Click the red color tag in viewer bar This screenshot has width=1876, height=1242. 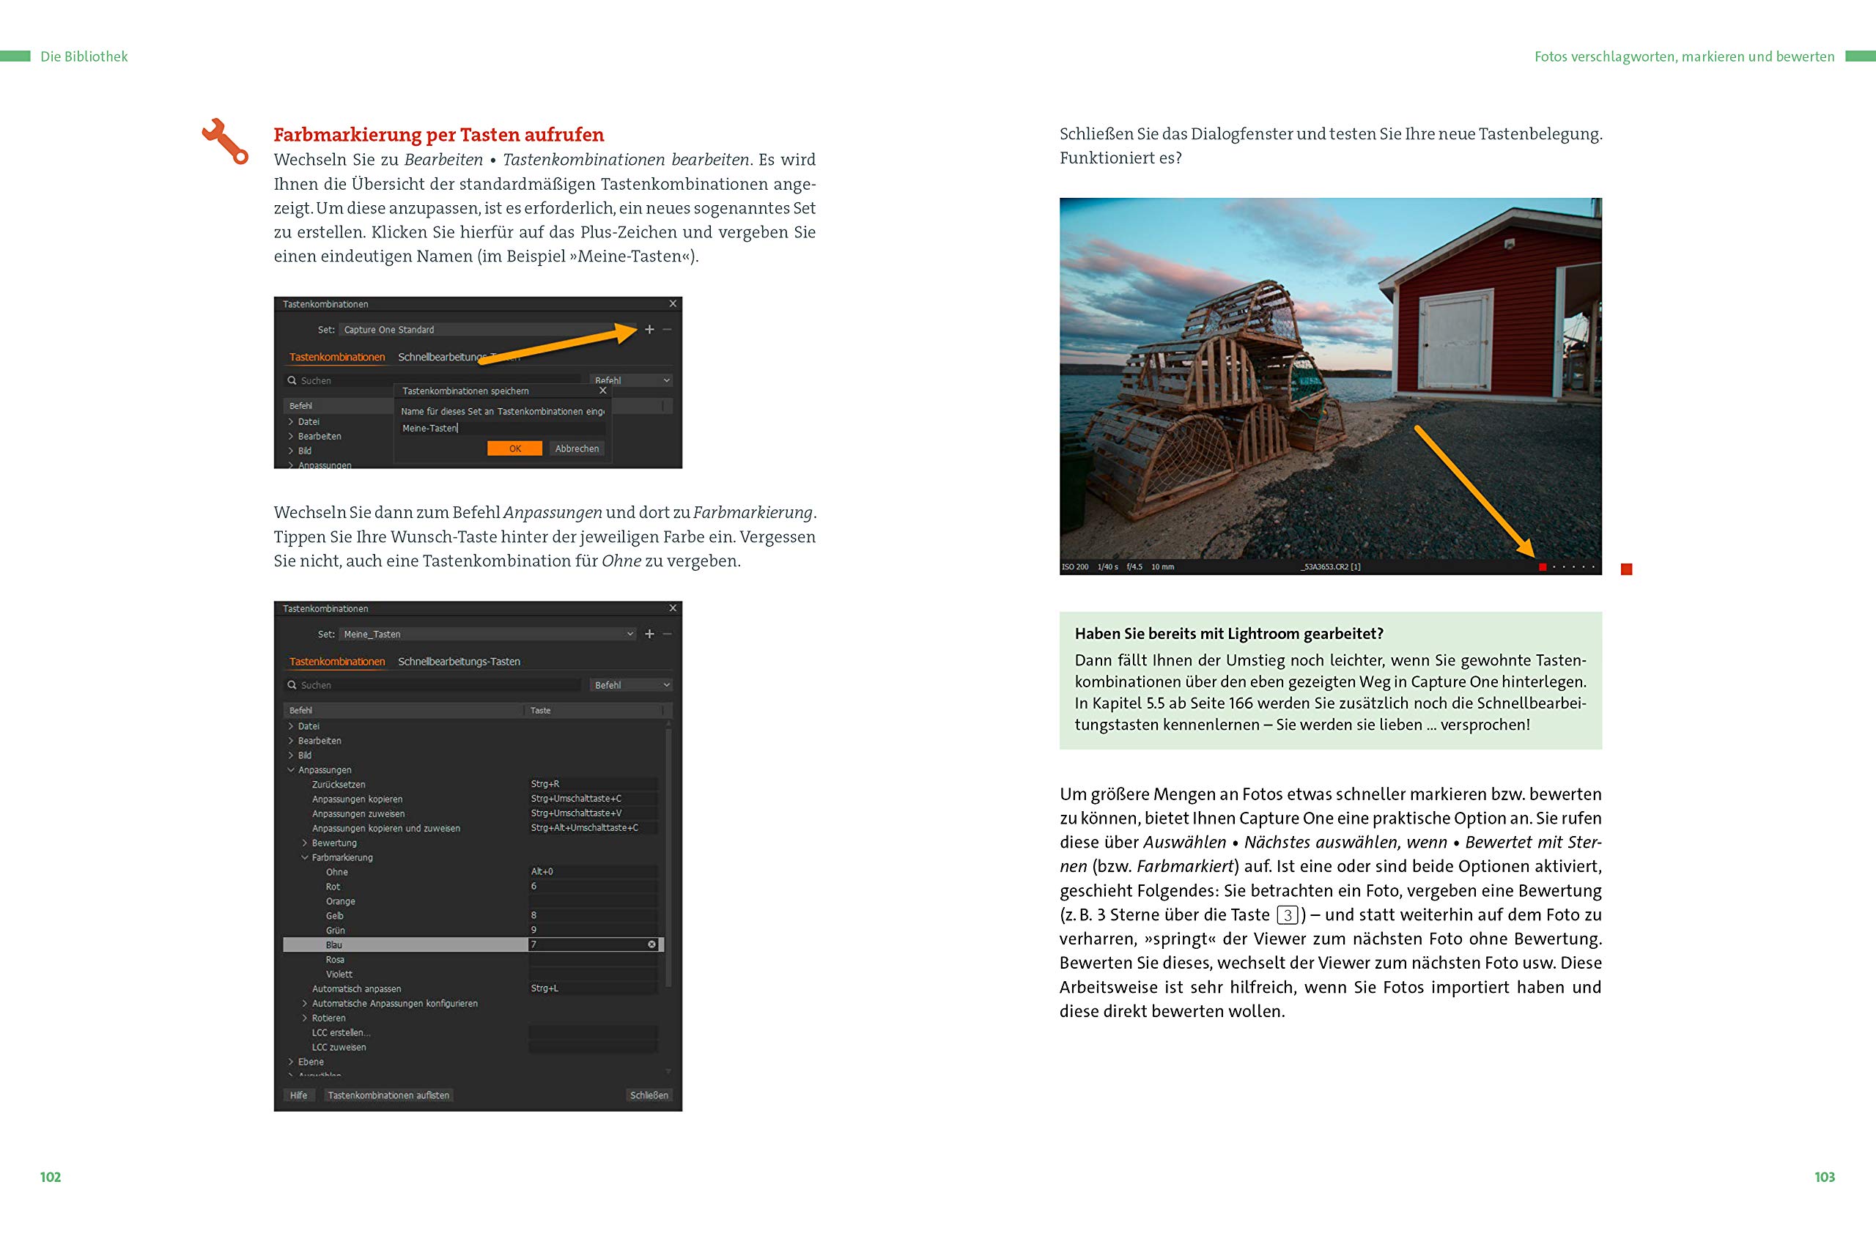tap(1543, 567)
